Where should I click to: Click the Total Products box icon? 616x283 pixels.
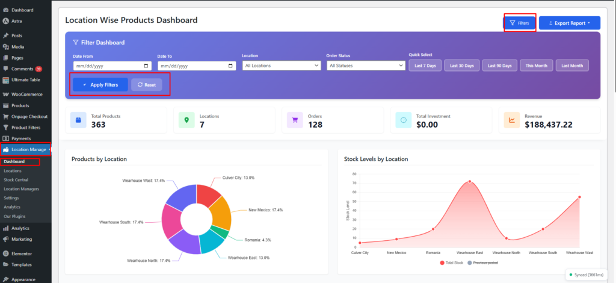(78, 120)
